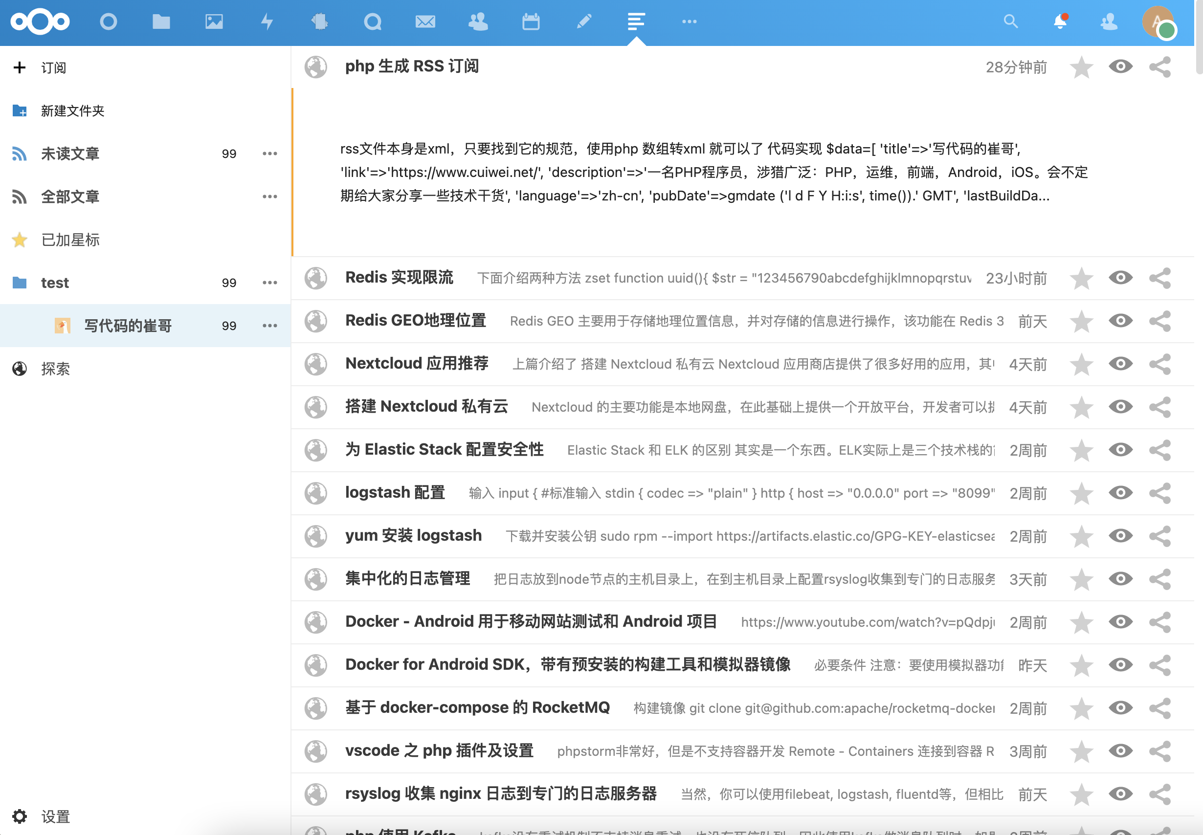This screenshot has width=1203, height=835.
Task: Click the test folder unread count 99
Action: click(x=229, y=283)
